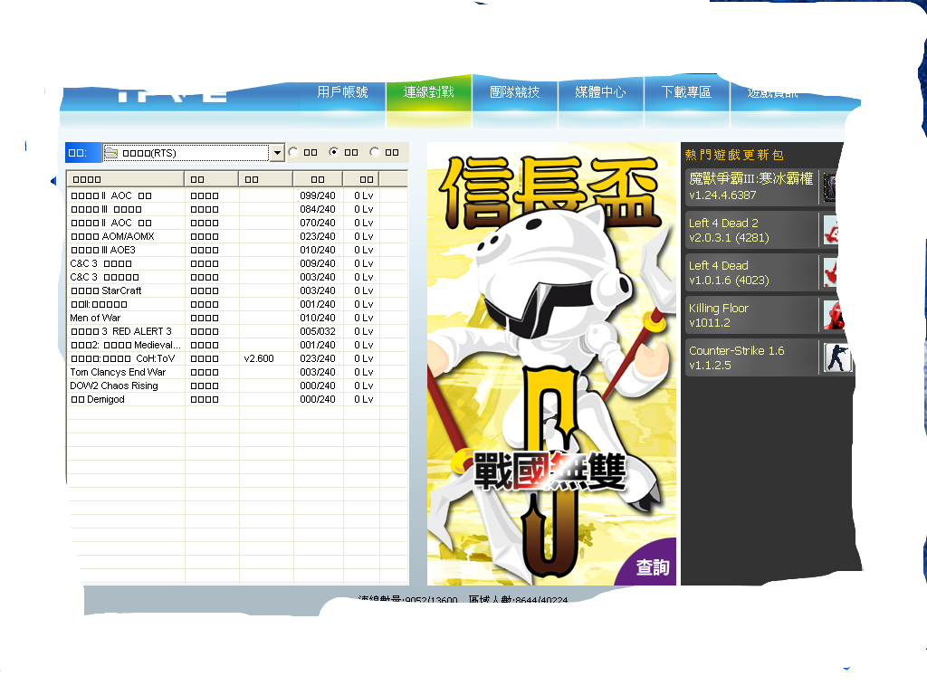Select the DOW2 Chaos Rising row

coord(238,386)
